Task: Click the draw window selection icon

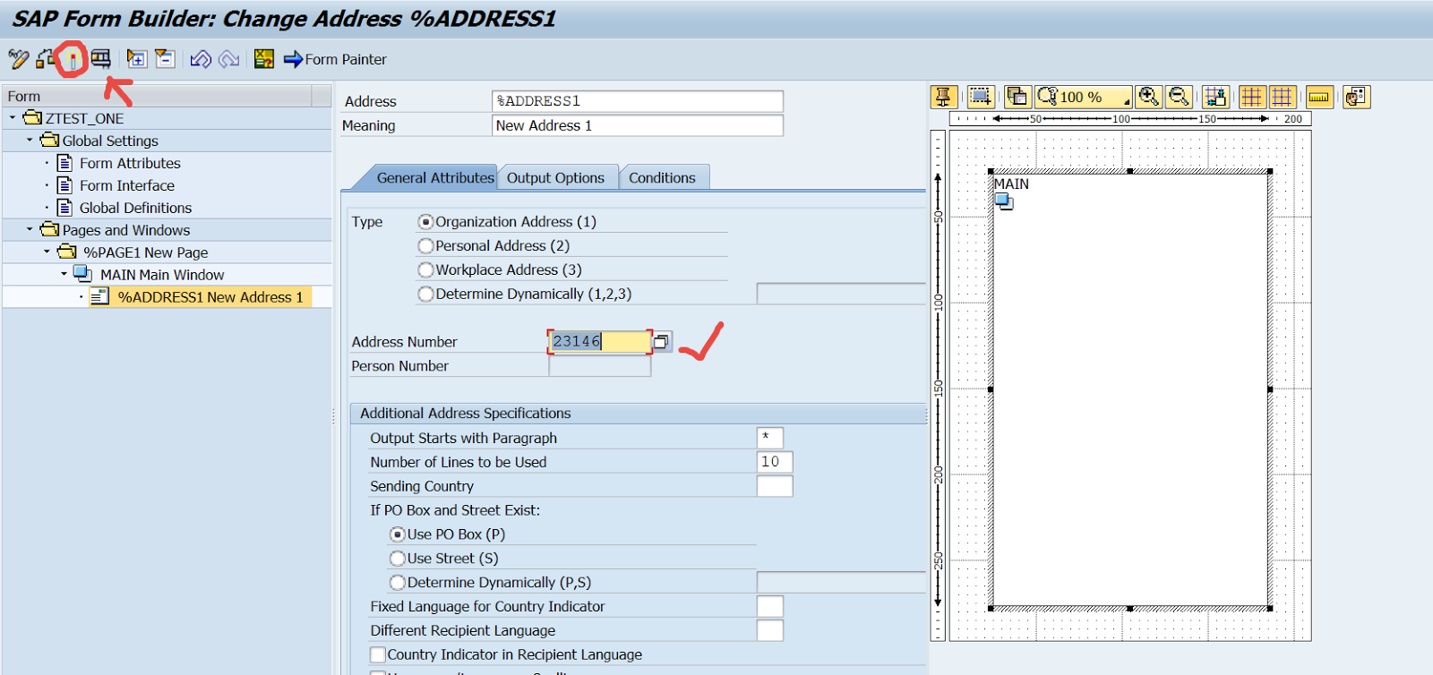Action: [x=981, y=97]
